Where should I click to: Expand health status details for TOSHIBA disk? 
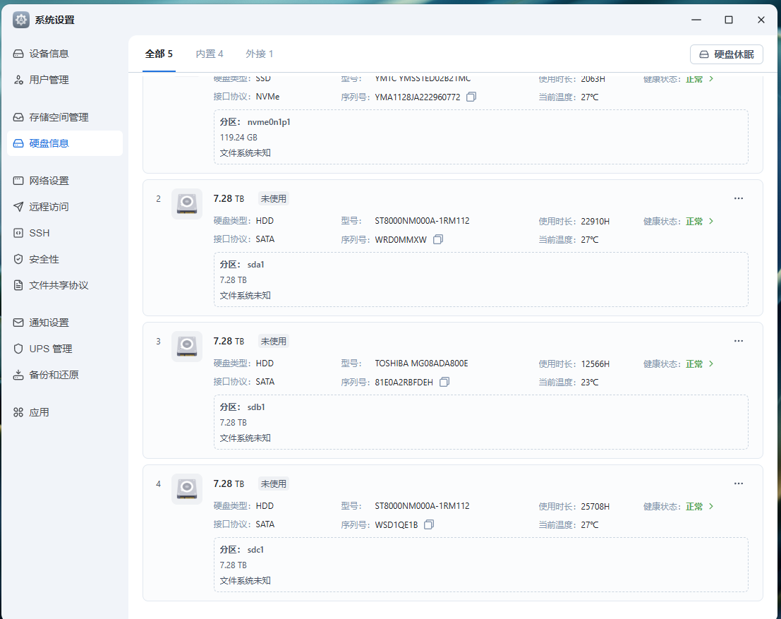click(710, 364)
